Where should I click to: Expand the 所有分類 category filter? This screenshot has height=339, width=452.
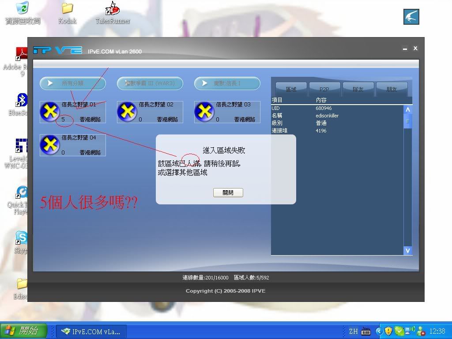click(x=73, y=83)
